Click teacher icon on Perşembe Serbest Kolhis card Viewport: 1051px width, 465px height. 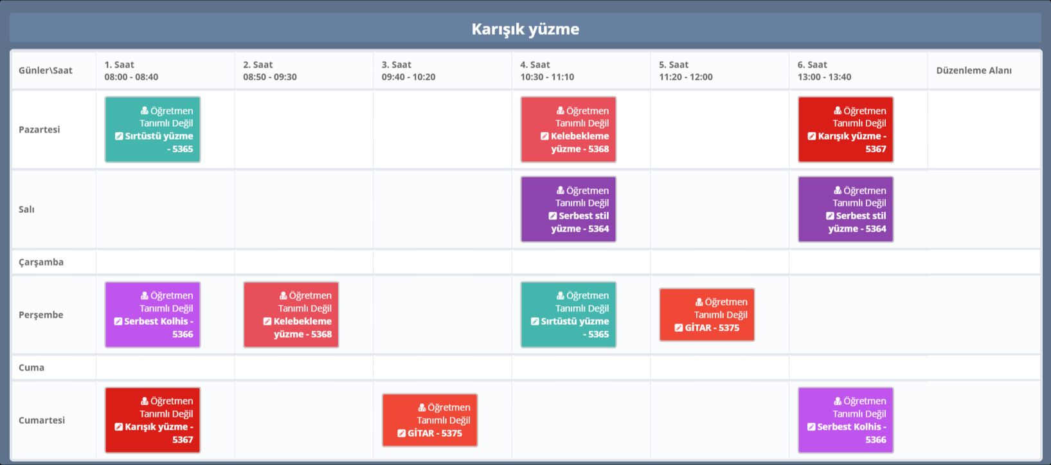click(145, 296)
